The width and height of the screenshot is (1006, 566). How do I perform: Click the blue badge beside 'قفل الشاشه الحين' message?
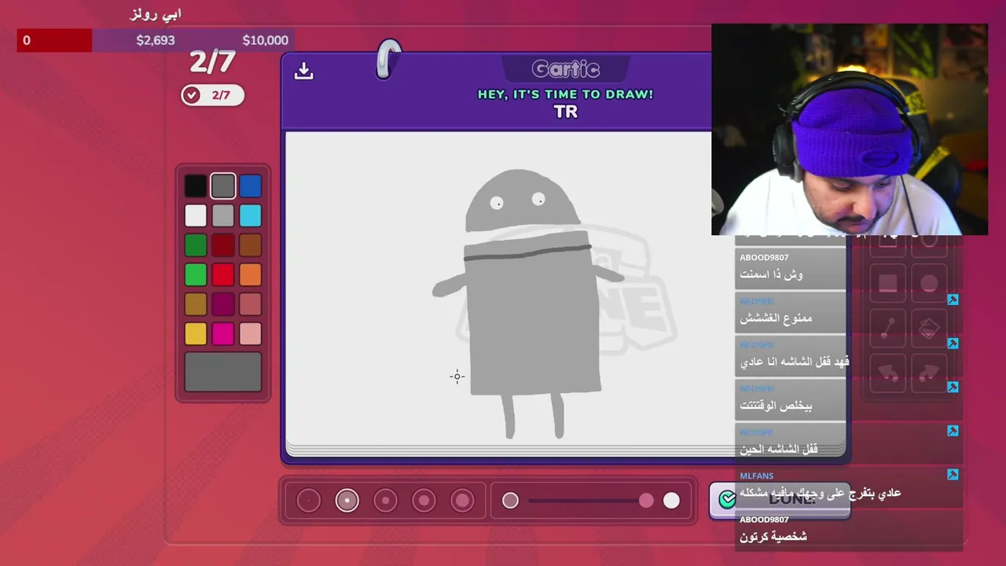pyautogui.click(x=953, y=431)
